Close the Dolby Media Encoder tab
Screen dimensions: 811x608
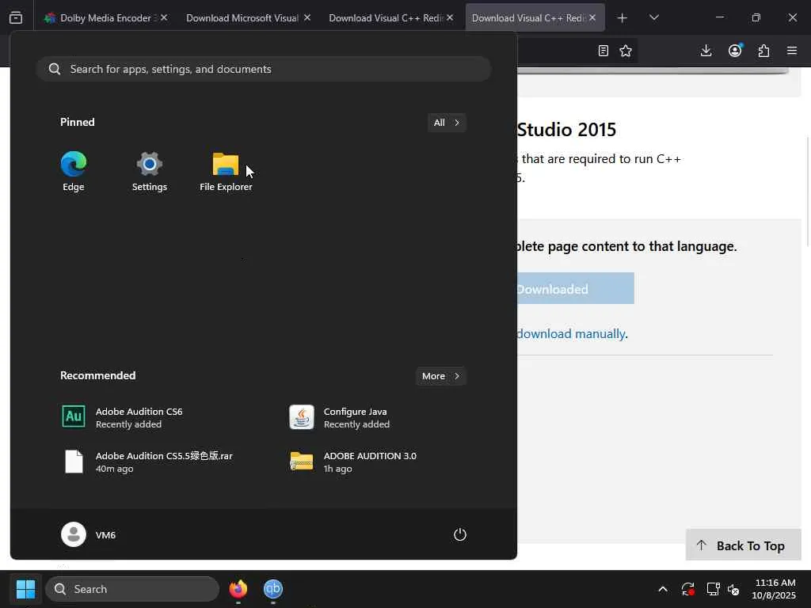(x=164, y=17)
